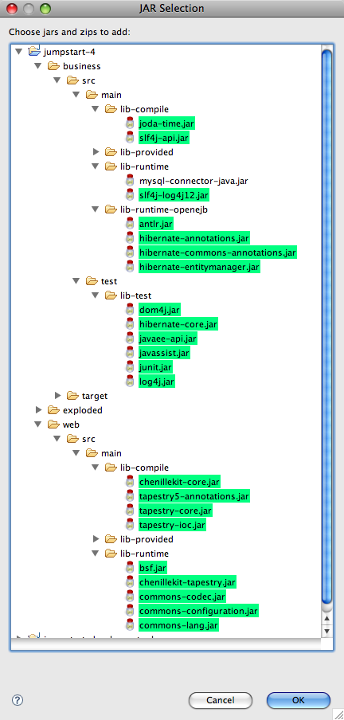
Task: Click the jar icon beside chenillekit-core.jar
Action: click(130, 482)
